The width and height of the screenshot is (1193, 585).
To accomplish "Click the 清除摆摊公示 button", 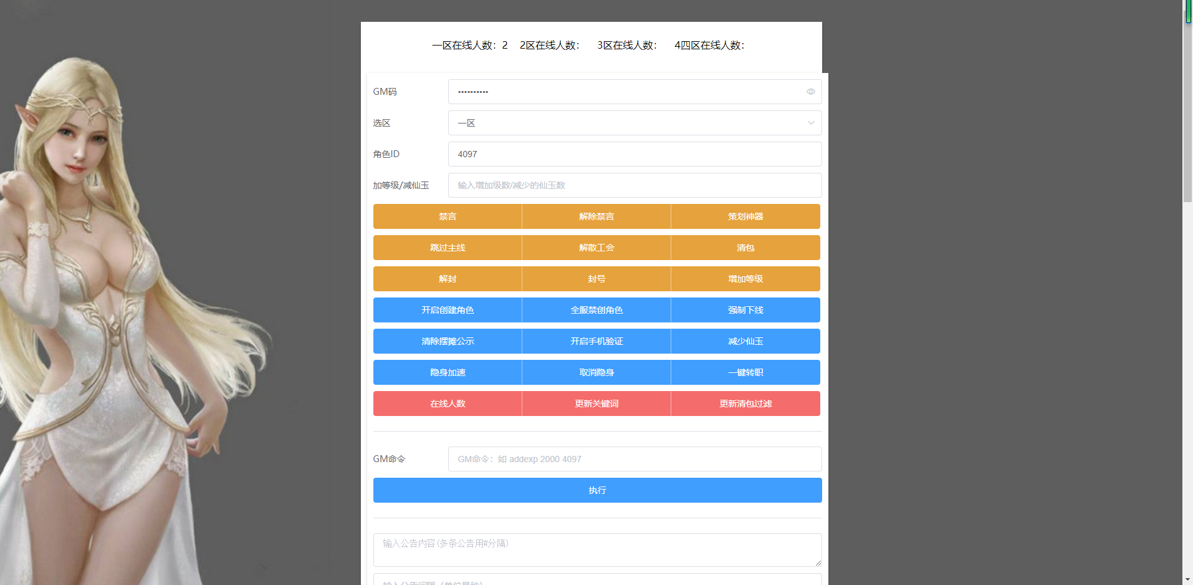I will (x=448, y=341).
